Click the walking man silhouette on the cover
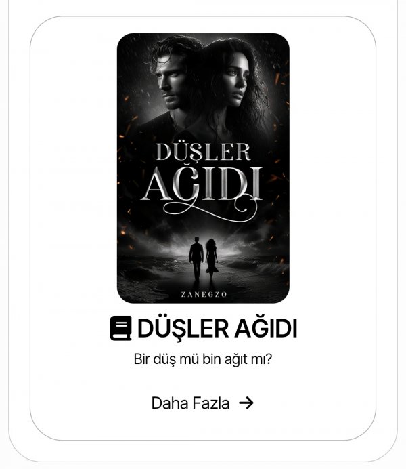This screenshot has width=406, height=469. [196, 258]
